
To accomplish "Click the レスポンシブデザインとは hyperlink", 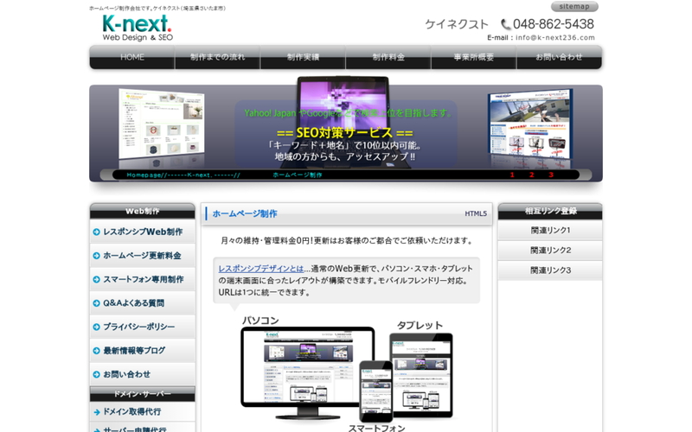I will tap(260, 269).
